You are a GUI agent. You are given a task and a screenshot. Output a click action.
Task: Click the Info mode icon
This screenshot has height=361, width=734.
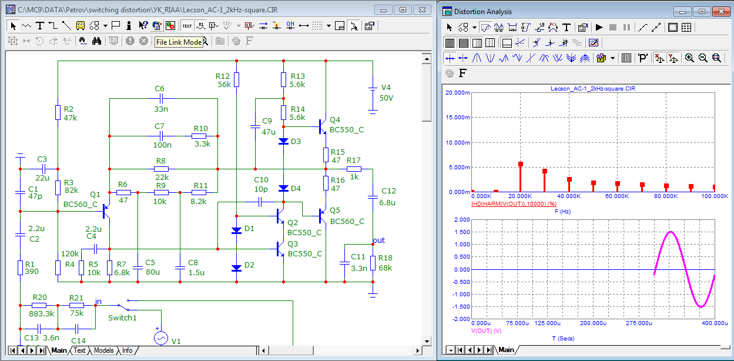129,25
